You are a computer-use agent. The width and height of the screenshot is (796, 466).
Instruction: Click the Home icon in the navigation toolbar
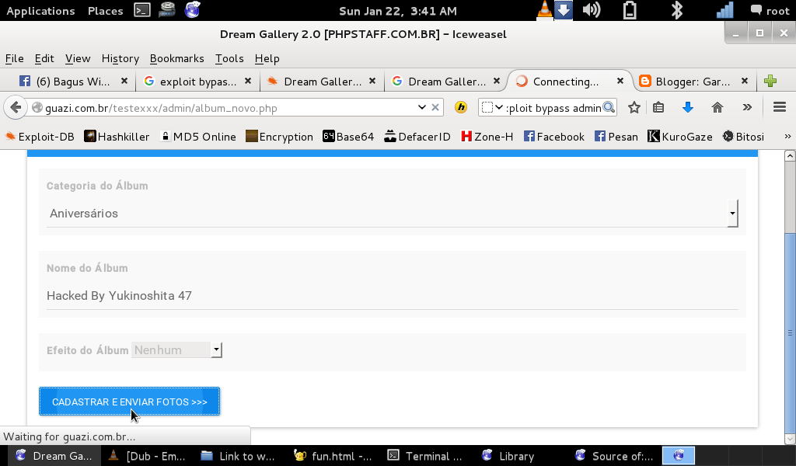(716, 107)
